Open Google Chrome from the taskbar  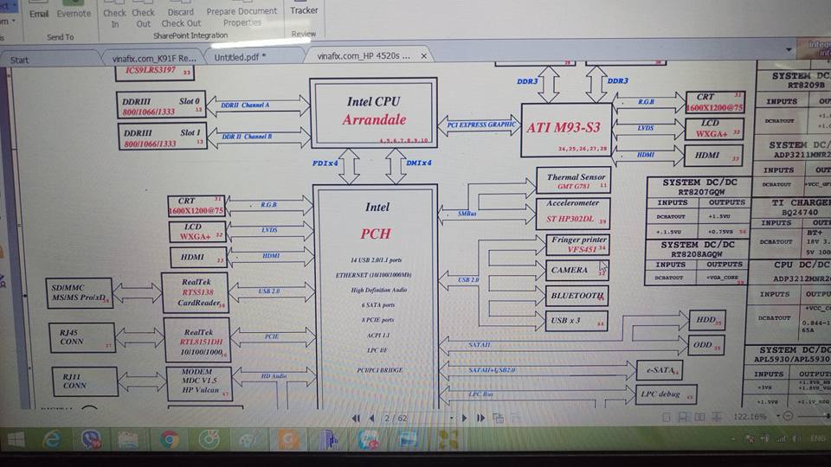(x=169, y=440)
